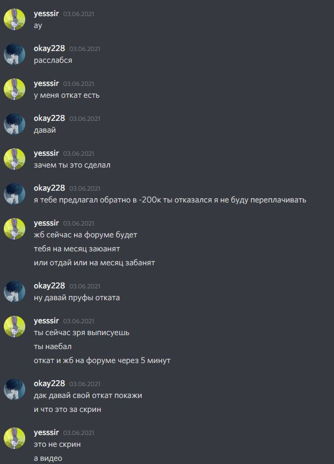Screen dimensions: 334x464
Task: Click okay228 username above 'расслабся'
Action: pos(49,48)
